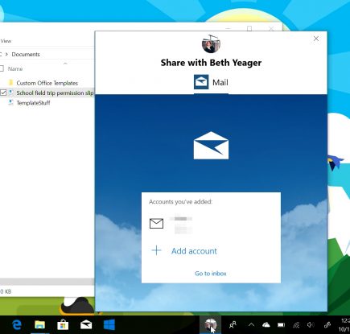Open the taskbar clock and date
The width and height of the screenshot is (350, 334).
coord(344,325)
